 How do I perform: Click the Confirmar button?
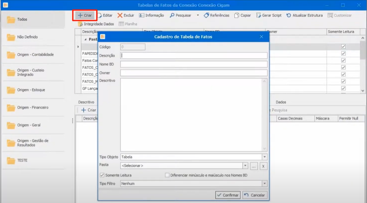click(x=228, y=195)
